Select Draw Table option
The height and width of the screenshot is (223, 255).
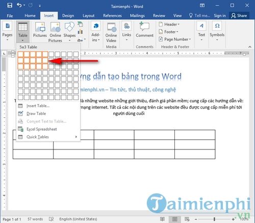coord(48,114)
